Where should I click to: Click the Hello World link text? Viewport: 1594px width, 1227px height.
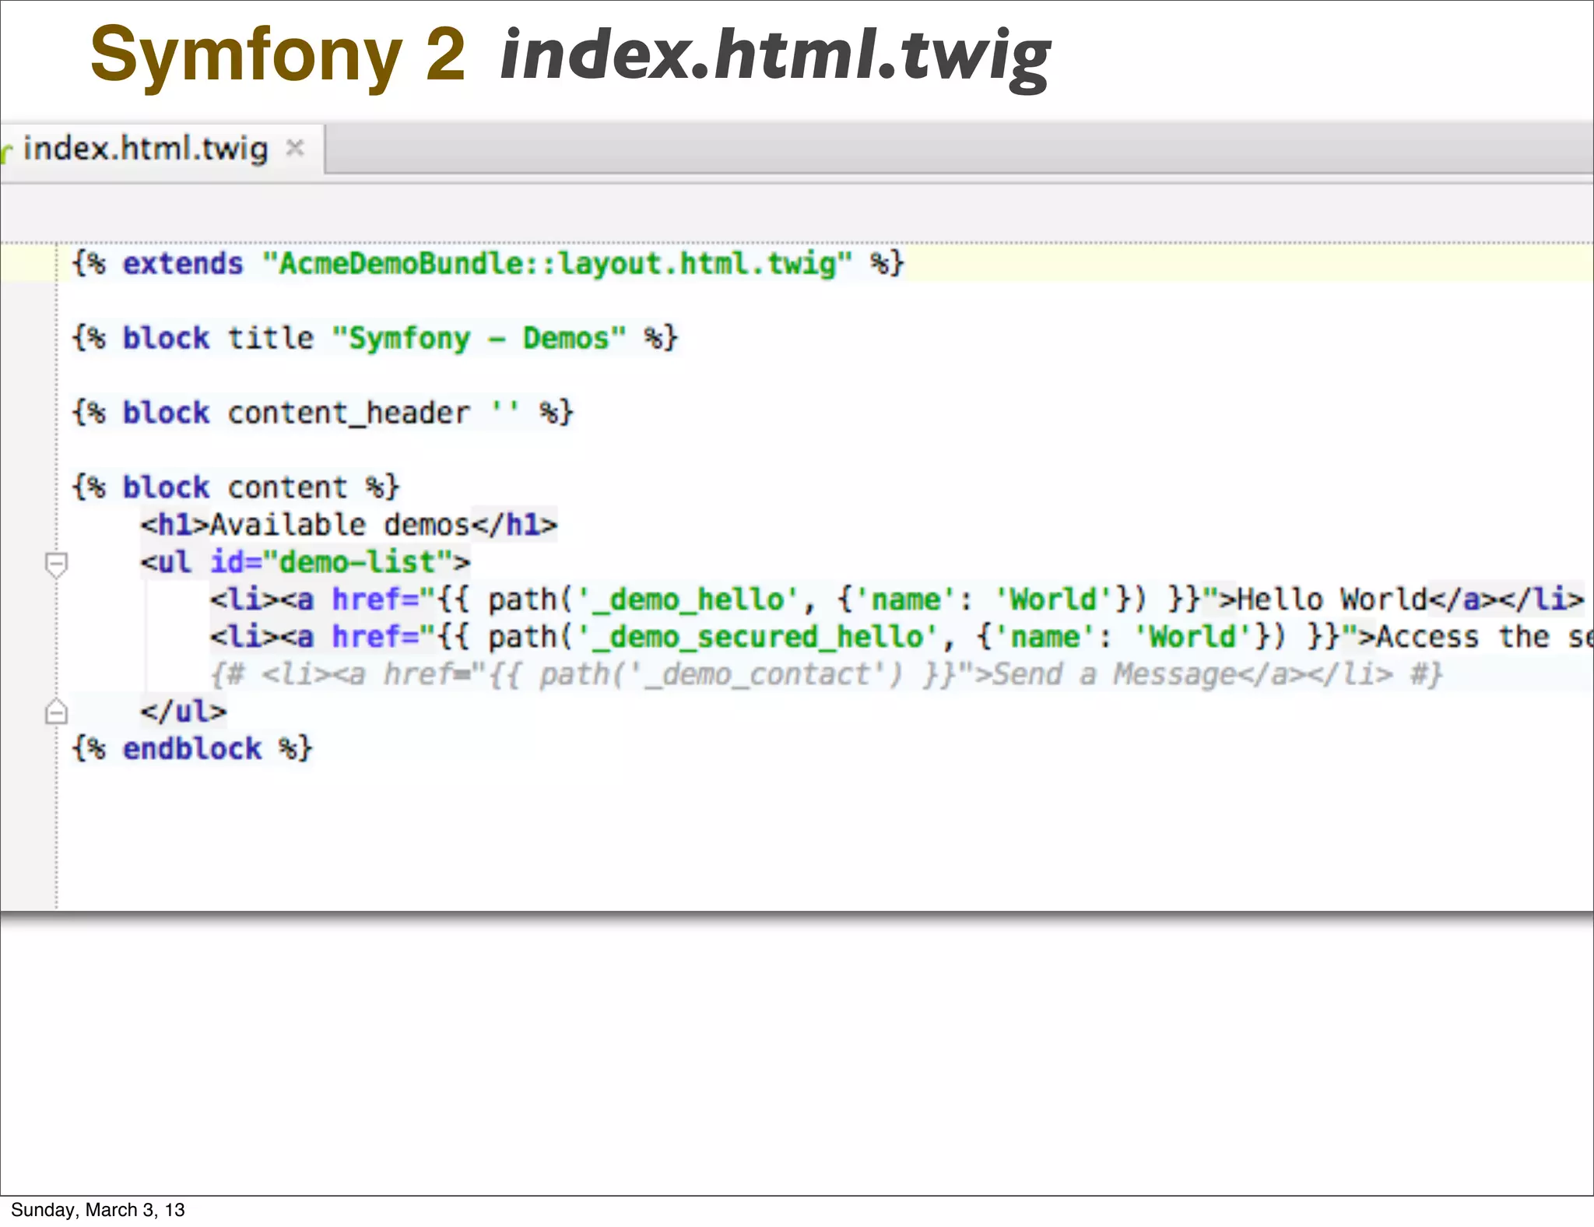(x=1332, y=599)
